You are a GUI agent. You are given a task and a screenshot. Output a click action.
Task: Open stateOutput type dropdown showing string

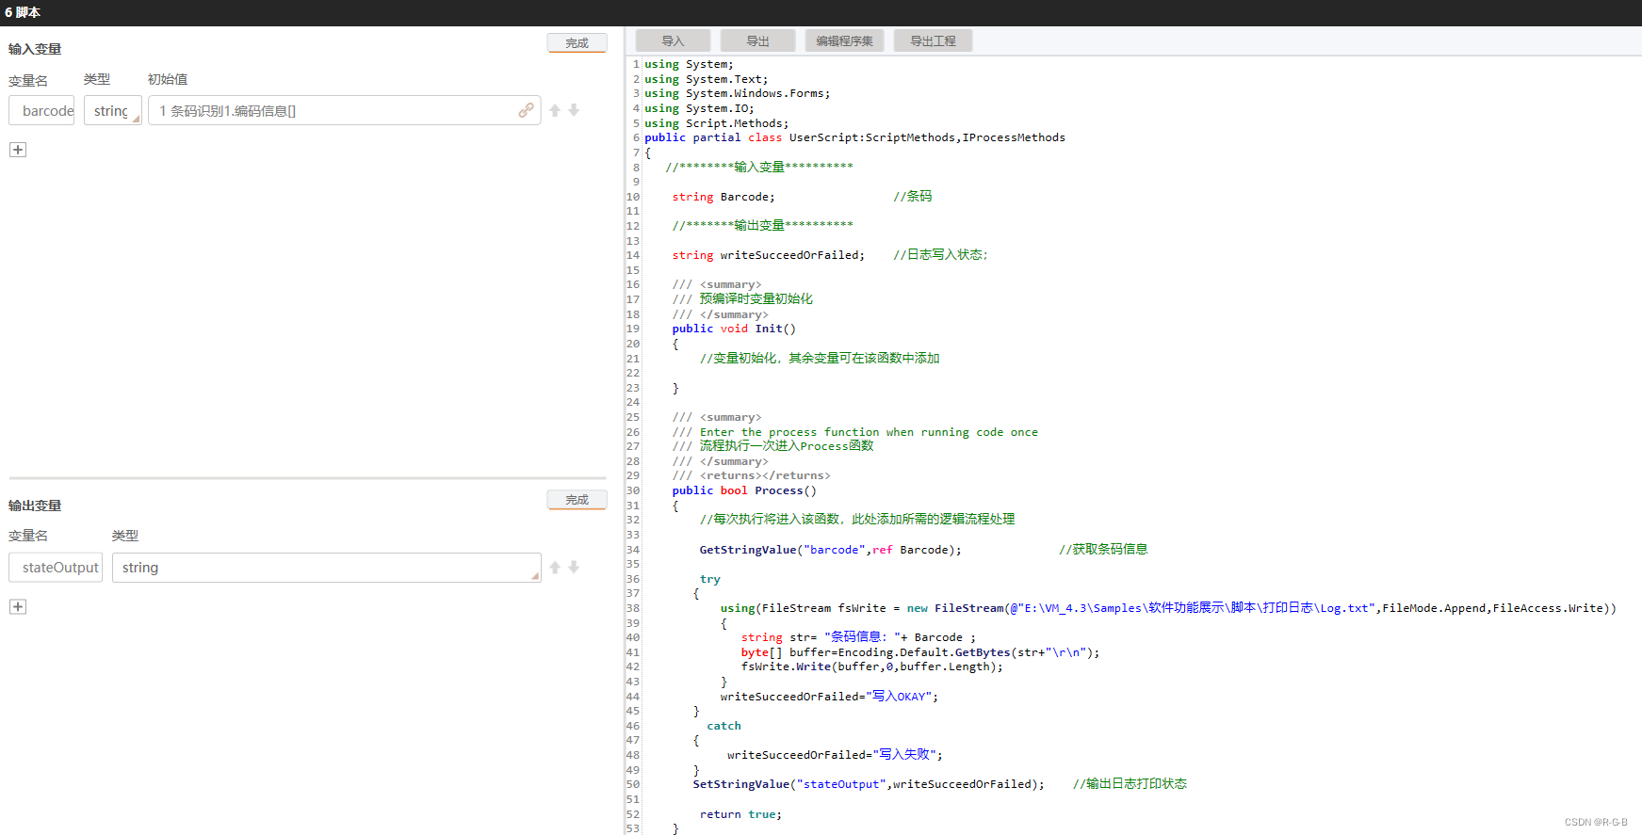tap(326, 568)
